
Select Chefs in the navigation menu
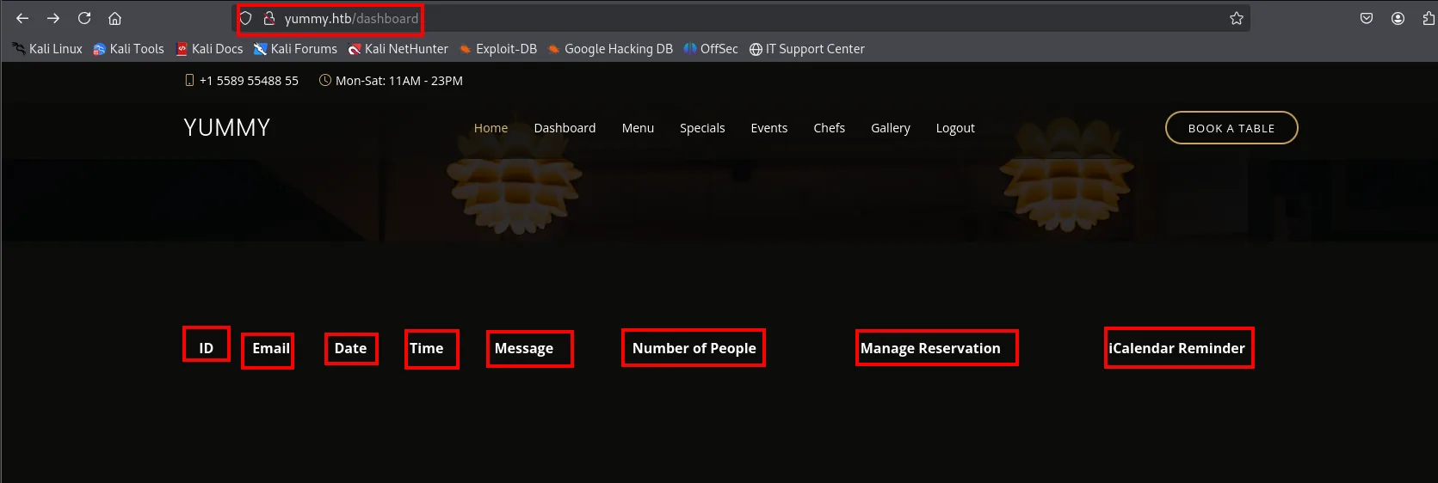[x=829, y=128]
